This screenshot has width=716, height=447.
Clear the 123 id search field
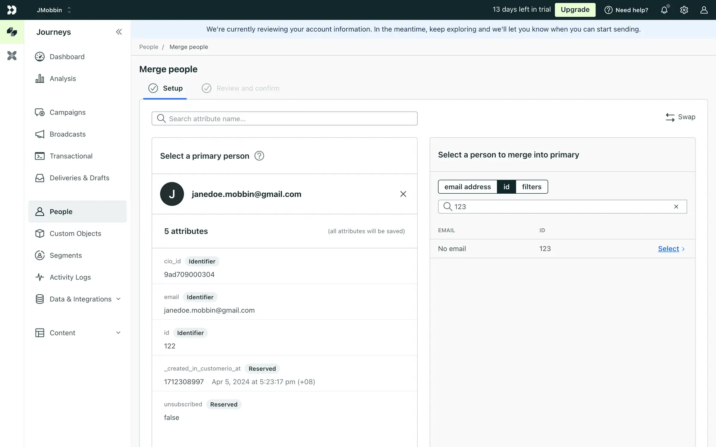click(x=676, y=207)
